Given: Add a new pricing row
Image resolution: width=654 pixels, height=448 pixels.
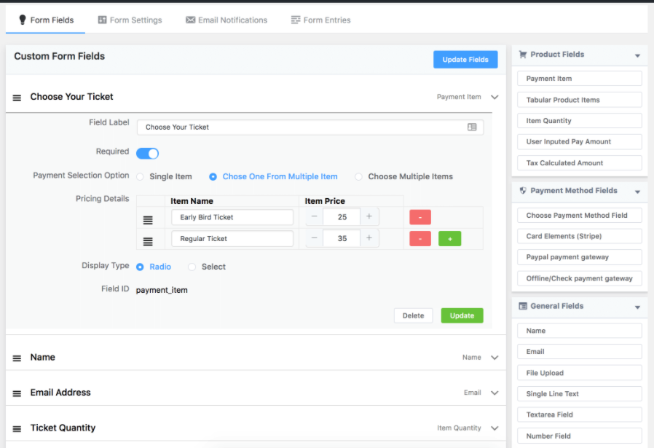Looking at the screenshot, I should click(x=449, y=239).
